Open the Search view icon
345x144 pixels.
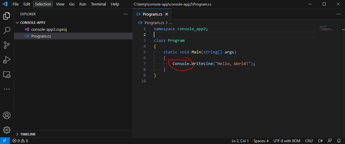[7, 31]
